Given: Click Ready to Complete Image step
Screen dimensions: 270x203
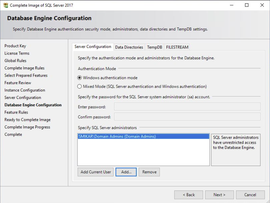Looking at the screenshot, I should coord(27,120).
